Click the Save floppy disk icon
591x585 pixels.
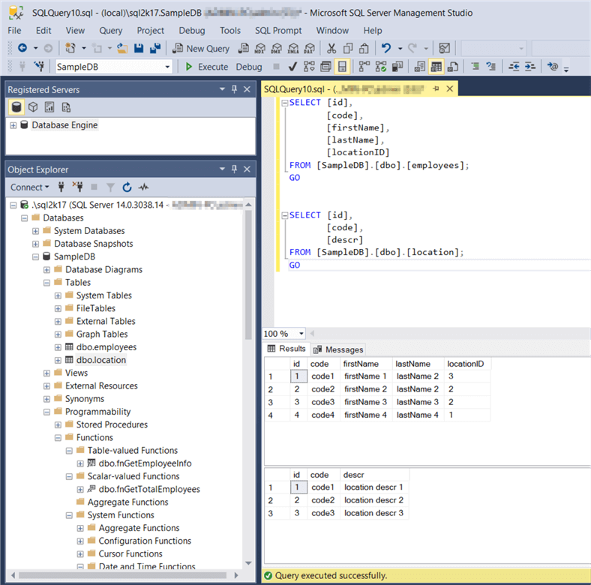pos(139,48)
